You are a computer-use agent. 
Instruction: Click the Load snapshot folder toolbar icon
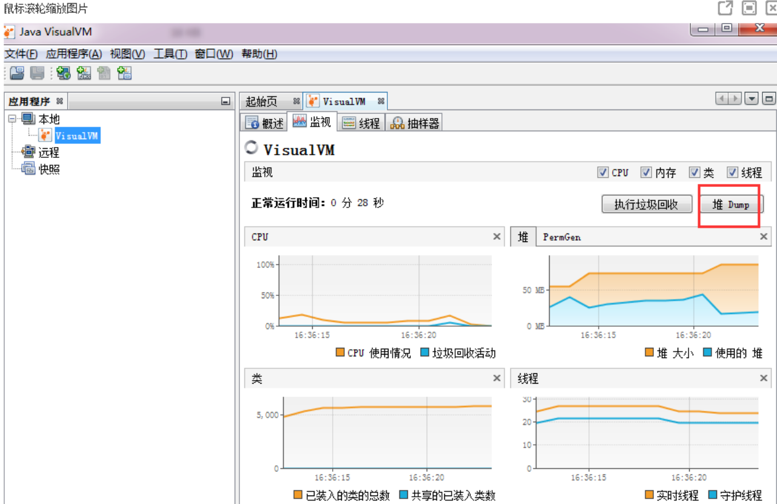tap(16, 73)
